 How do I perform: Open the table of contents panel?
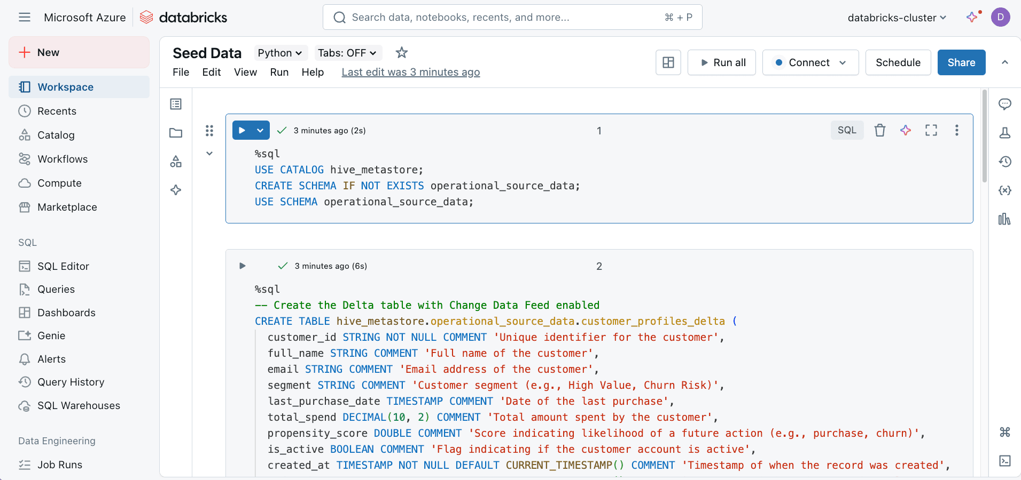(x=176, y=104)
